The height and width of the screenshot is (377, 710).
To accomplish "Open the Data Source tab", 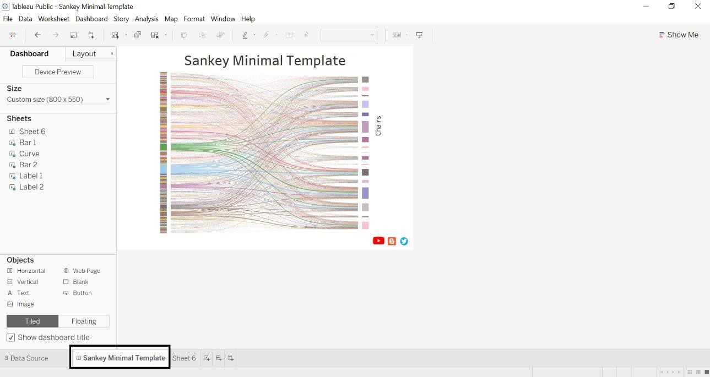I will 26,358.
